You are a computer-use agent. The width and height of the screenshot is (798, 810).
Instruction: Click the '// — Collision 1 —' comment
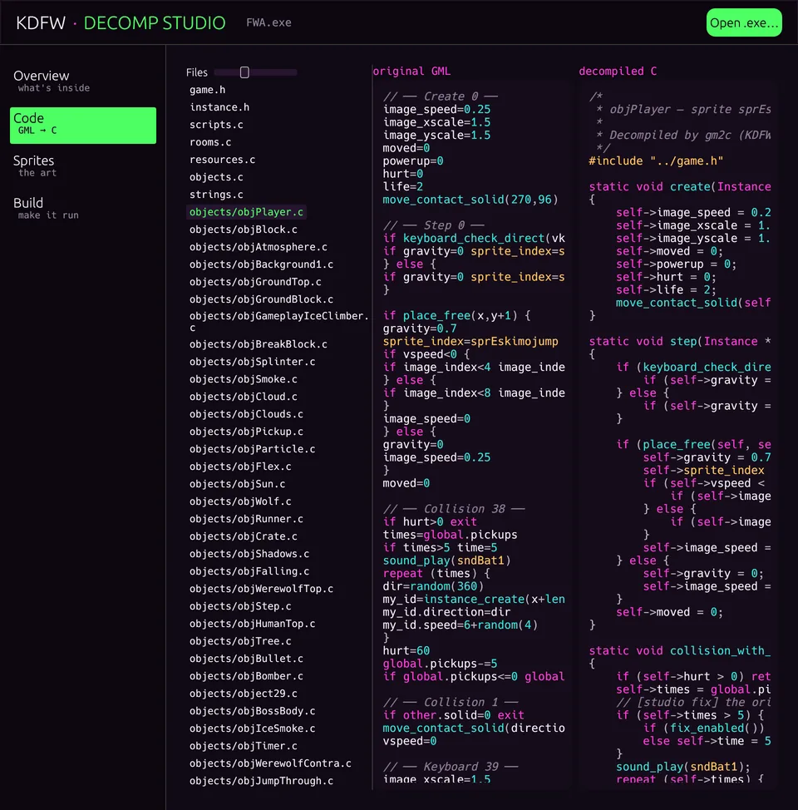click(451, 703)
